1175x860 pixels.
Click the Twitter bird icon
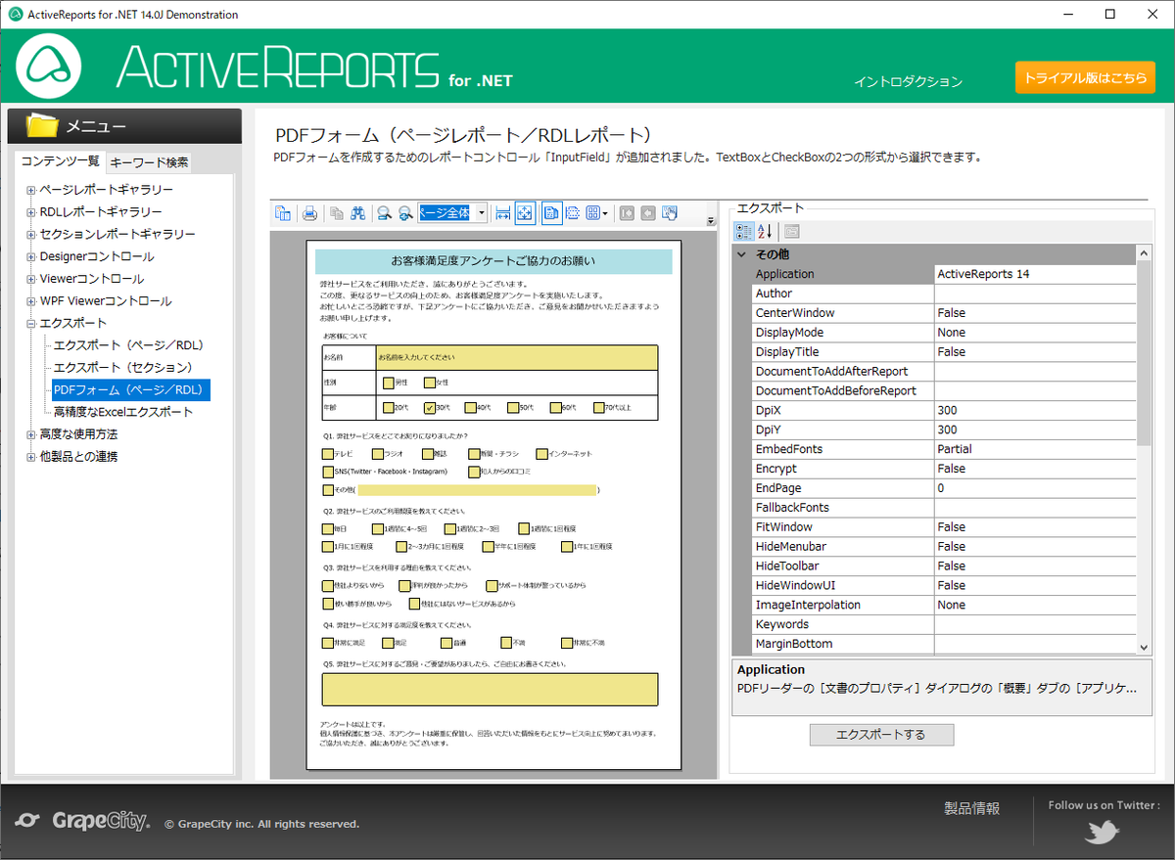[x=1103, y=833]
